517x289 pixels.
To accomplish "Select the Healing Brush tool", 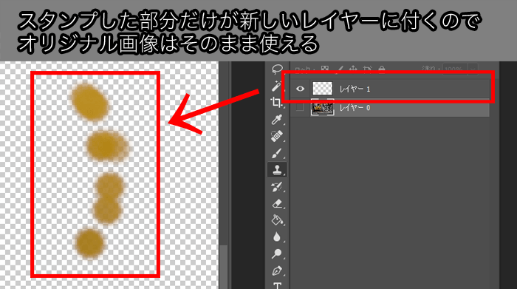I will 277,136.
